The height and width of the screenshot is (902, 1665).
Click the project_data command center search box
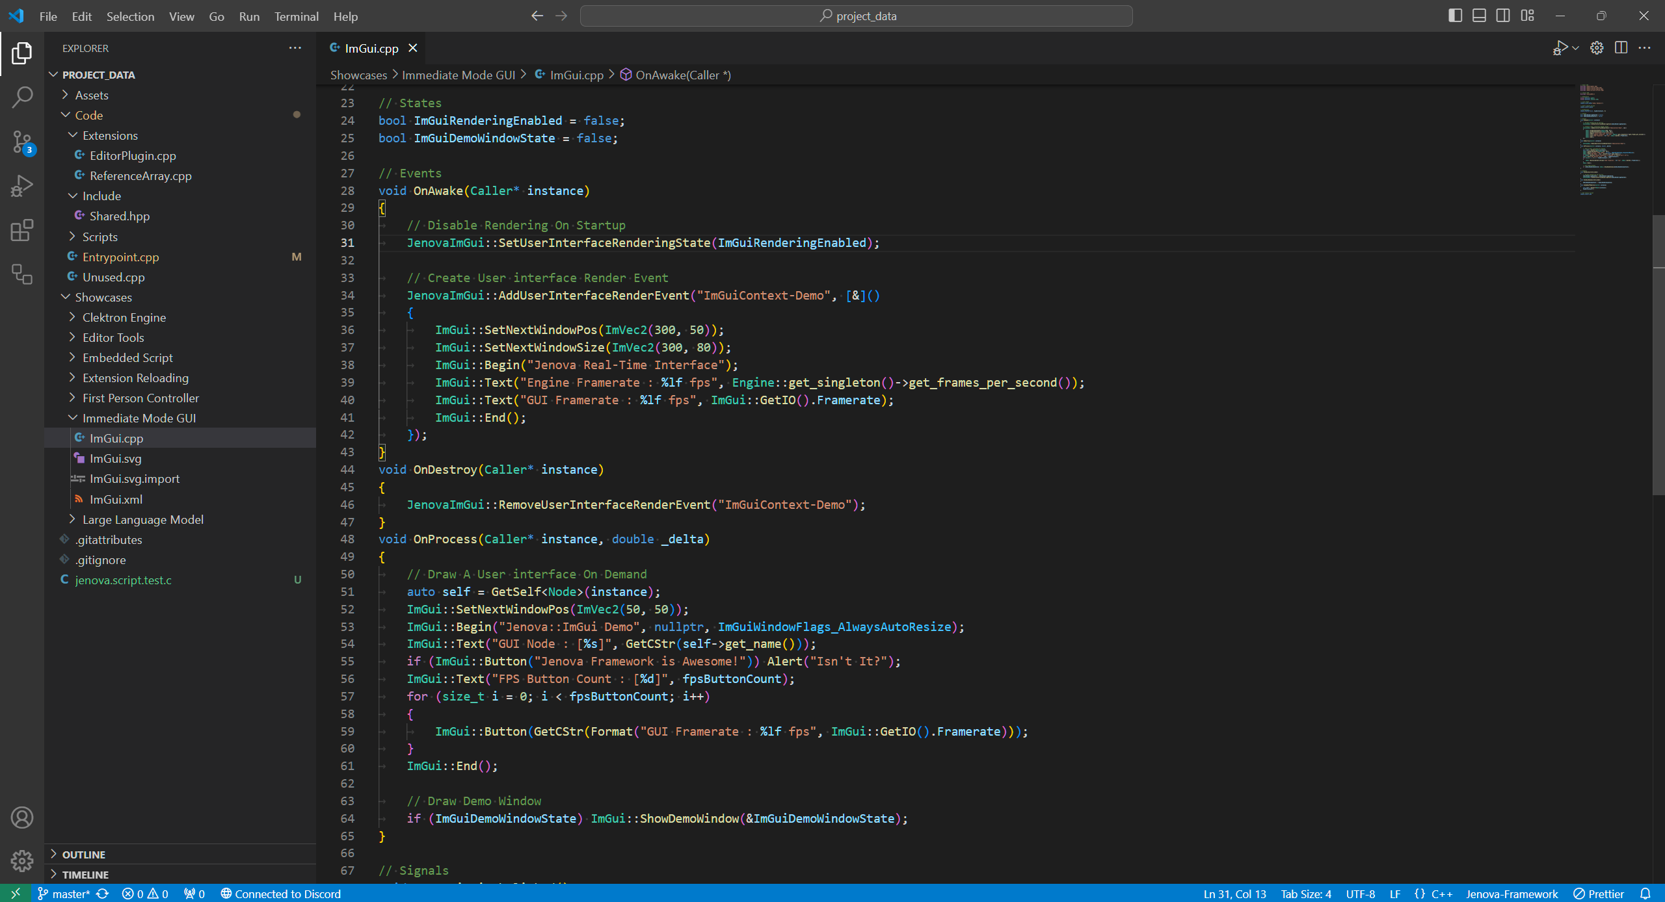tap(856, 16)
